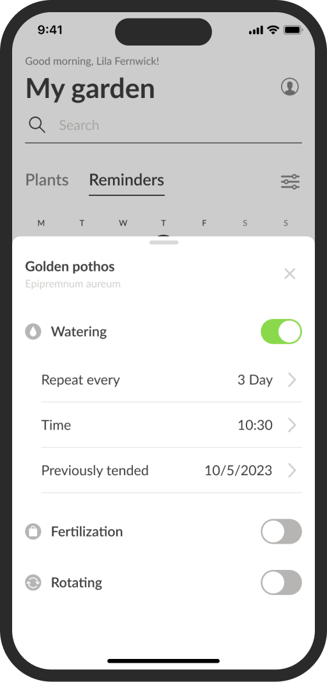The width and height of the screenshot is (327, 682).
Task: Expand the Previously tended chevron
Action: coord(293,470)
